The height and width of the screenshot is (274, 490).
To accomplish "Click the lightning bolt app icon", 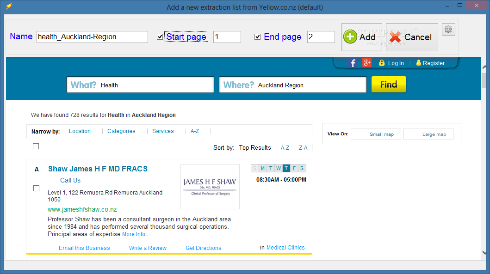I will [x=9, y=6].
